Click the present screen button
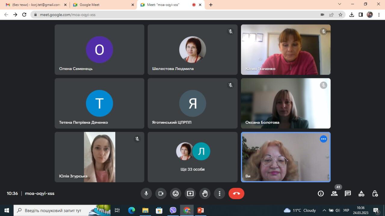 pos(190,193)
